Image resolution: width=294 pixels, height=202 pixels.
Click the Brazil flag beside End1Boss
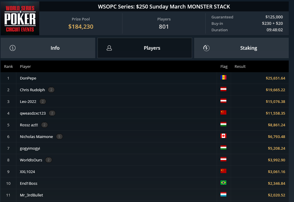point(223,182)
